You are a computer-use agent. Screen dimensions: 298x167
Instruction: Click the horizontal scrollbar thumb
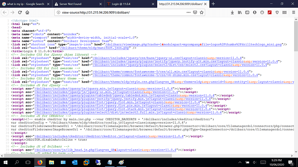88,156
